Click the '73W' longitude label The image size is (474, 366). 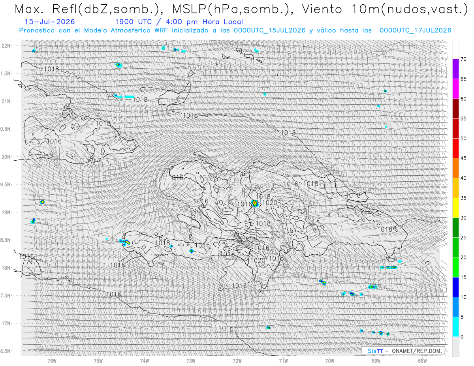pos(191,360)
